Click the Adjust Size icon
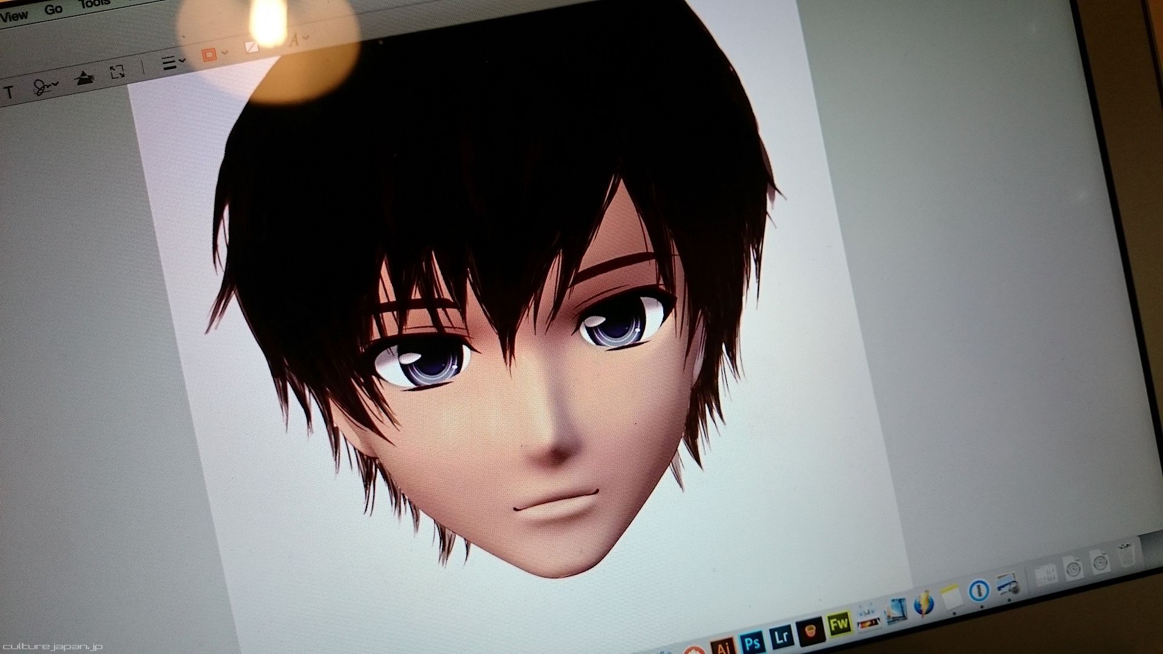This screenshot has width=1163, height=654. click(118, 73)
